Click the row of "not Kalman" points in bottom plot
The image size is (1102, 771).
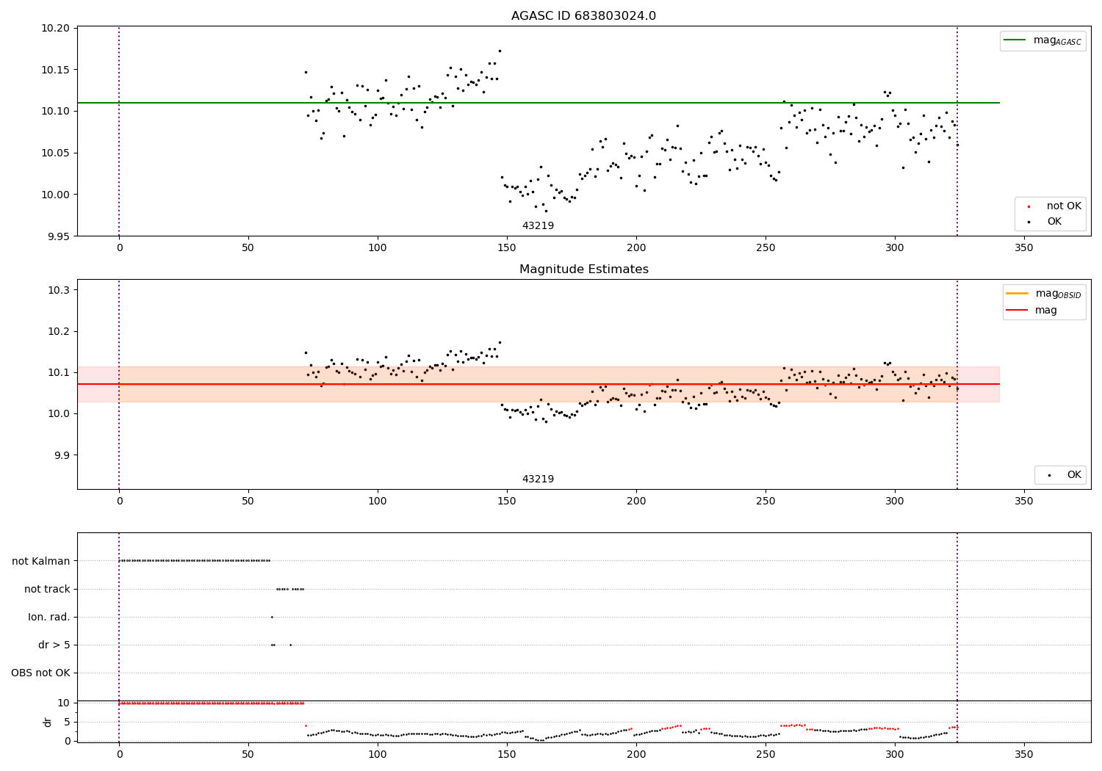pos(195,560)
